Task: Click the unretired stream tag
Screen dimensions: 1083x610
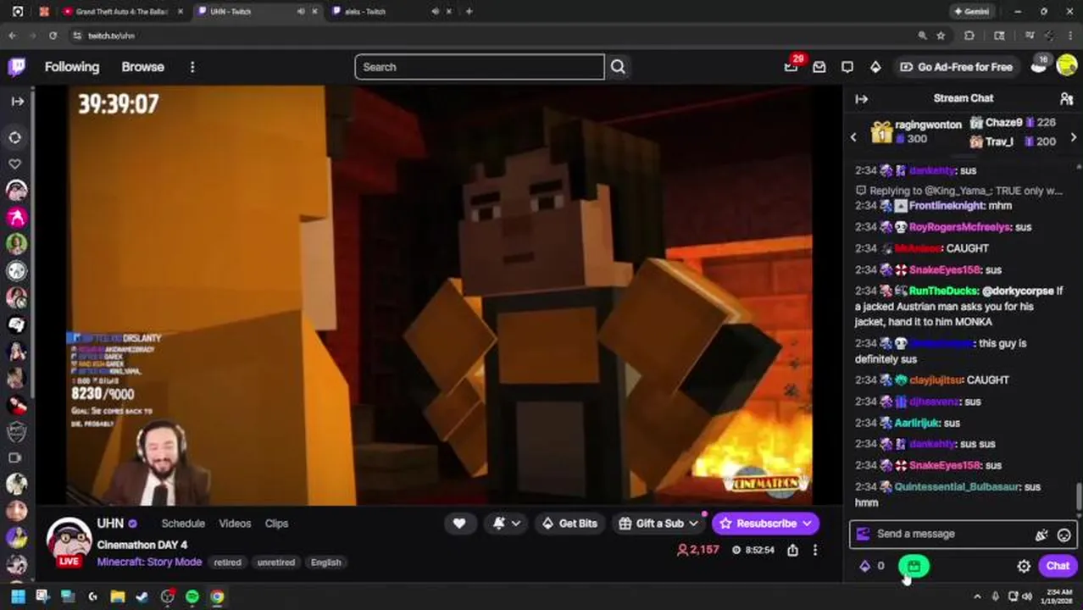Action: tap(275, 563)
